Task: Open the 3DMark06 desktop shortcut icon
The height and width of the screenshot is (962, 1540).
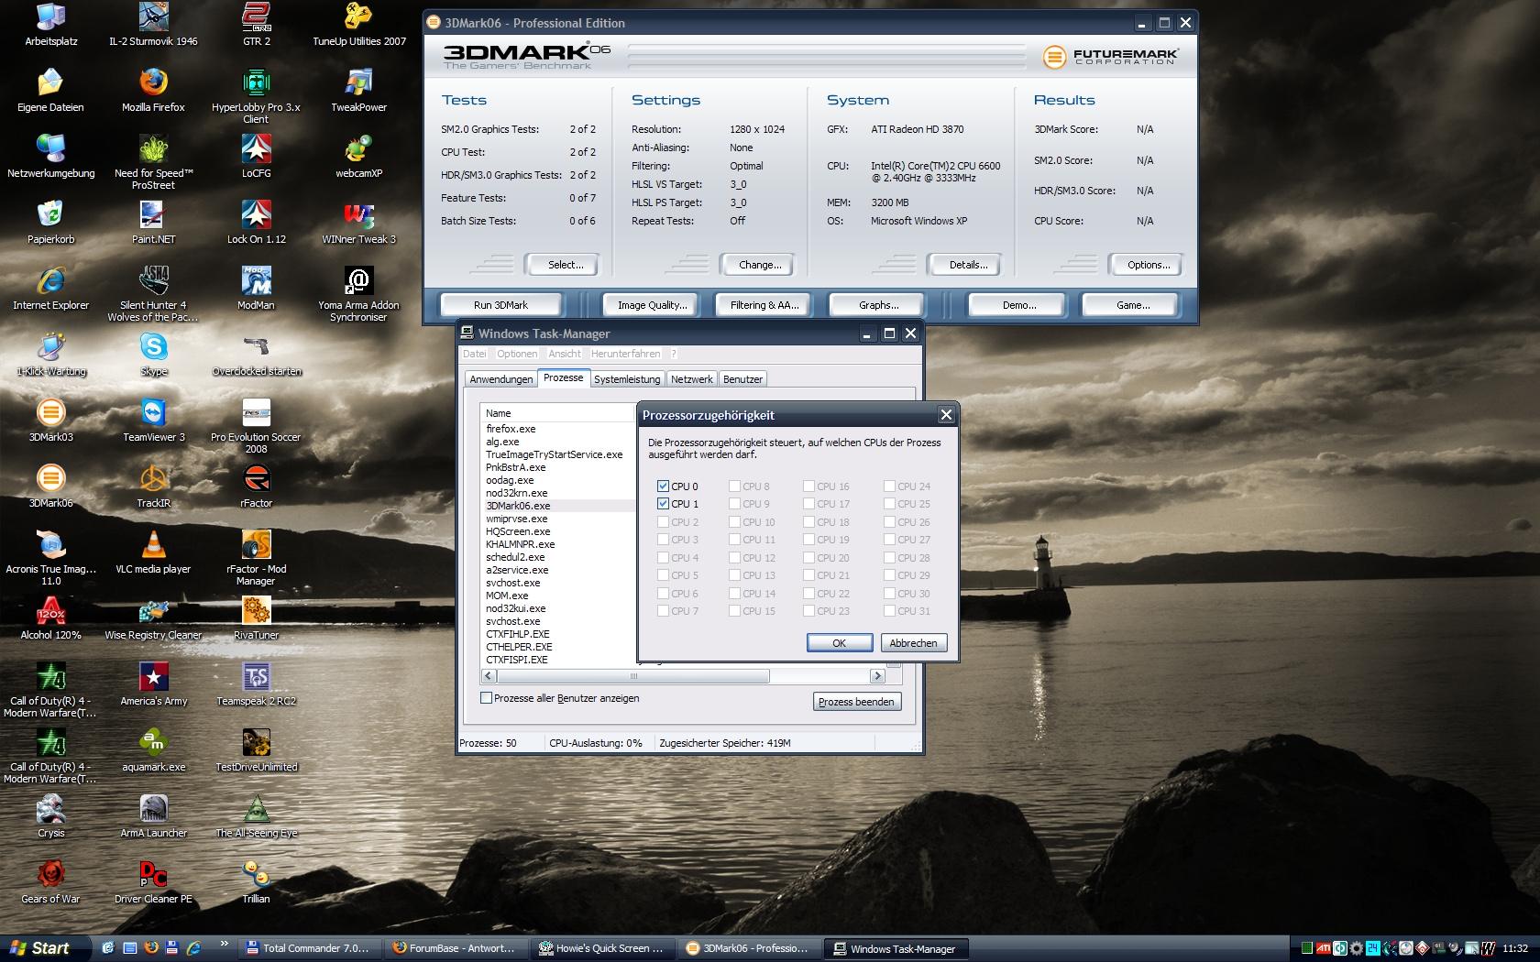Action: coord(50,486)
